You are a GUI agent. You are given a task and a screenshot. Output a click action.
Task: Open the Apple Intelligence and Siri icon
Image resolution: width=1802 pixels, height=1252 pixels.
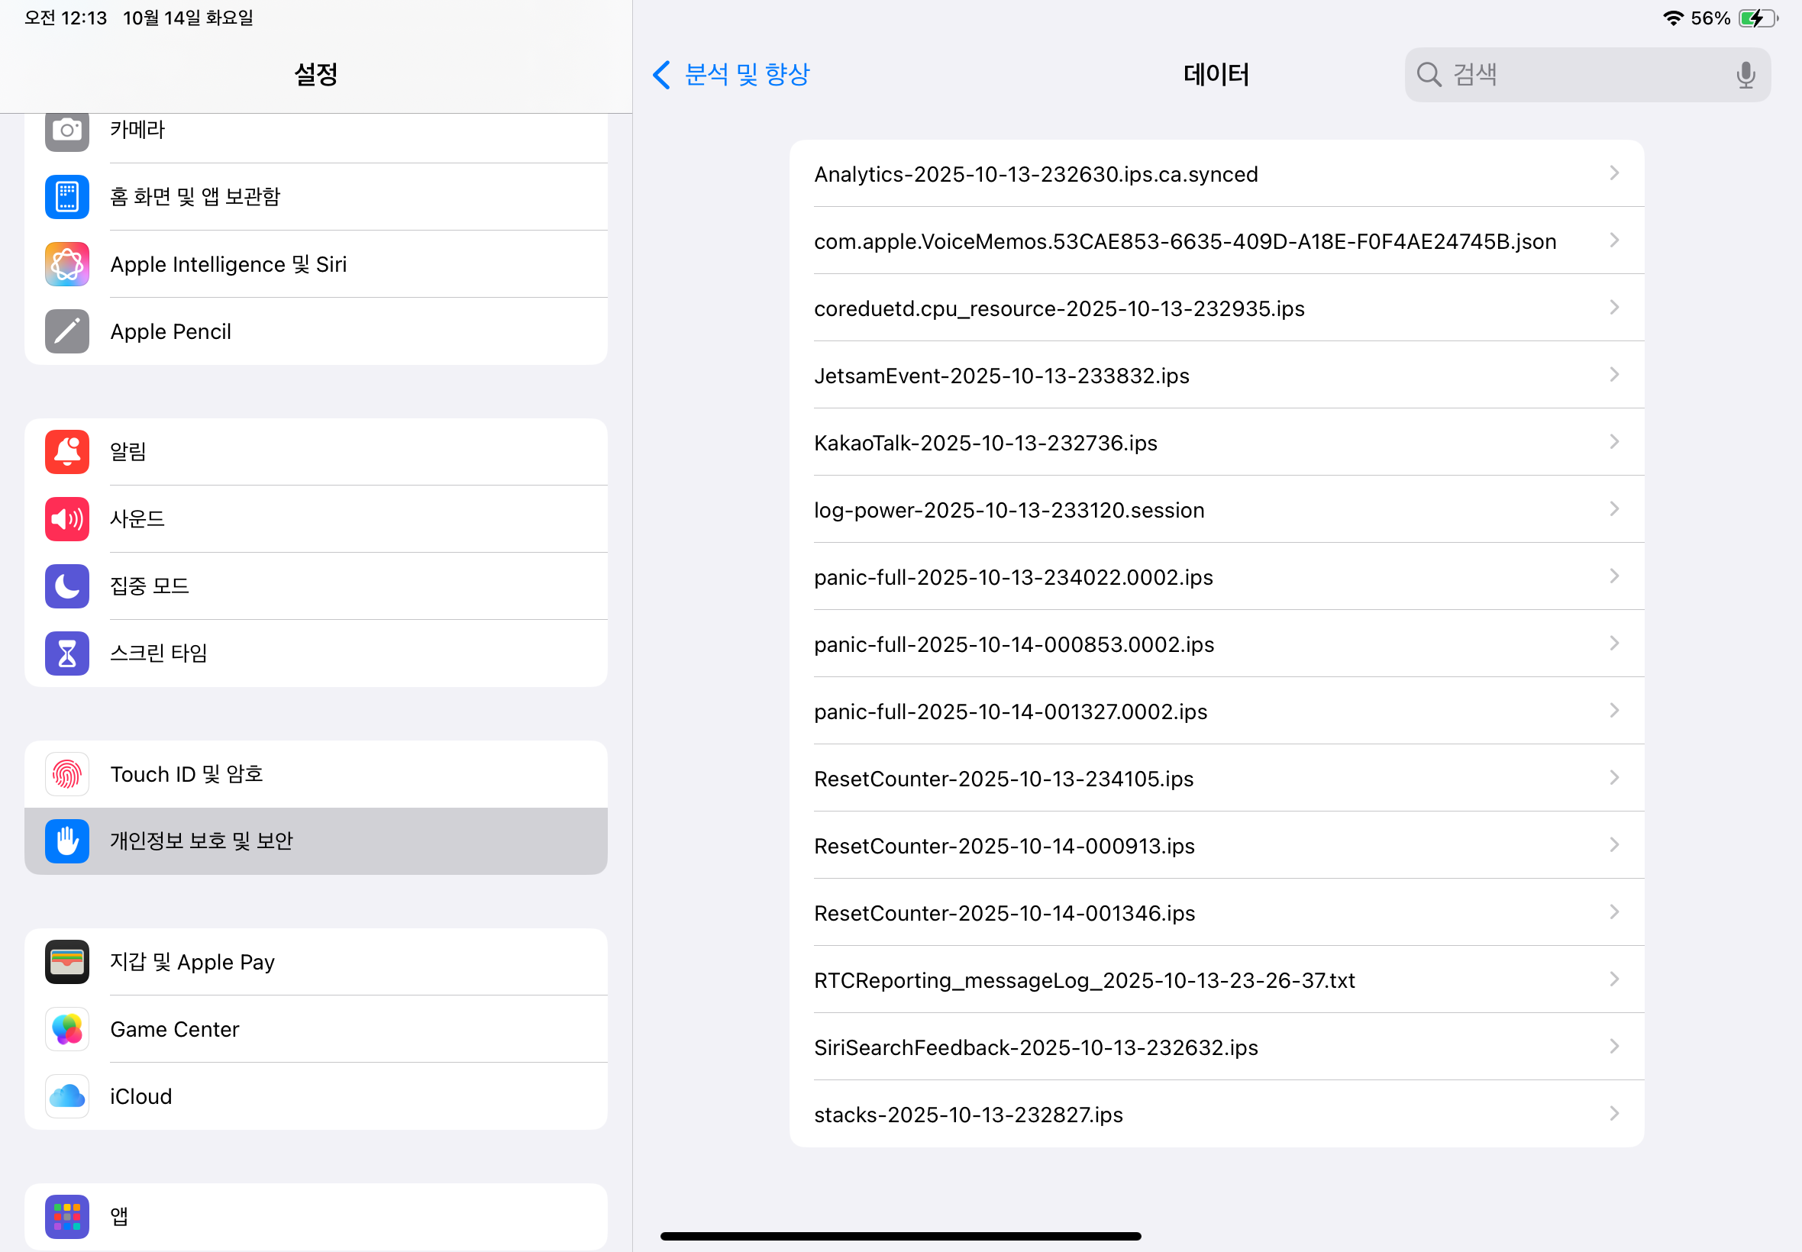[x=66, y=264]
